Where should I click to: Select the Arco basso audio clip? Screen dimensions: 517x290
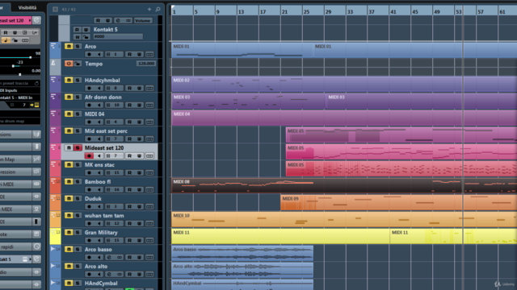tap(242, 253)
